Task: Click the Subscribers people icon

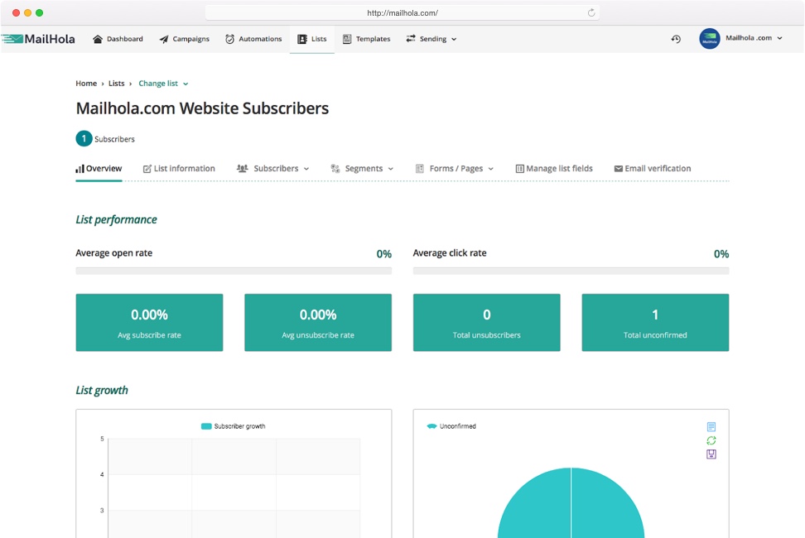Action: pyautogui.click(x=243, y=168)
